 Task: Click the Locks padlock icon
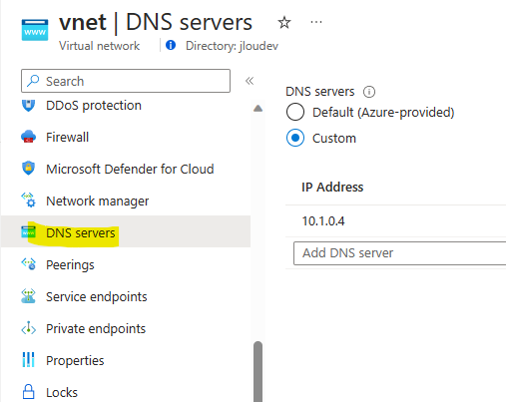(x=28, y=392)
